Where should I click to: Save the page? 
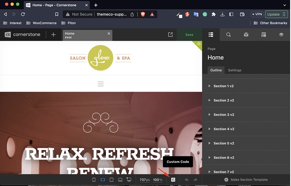point(189,35)
